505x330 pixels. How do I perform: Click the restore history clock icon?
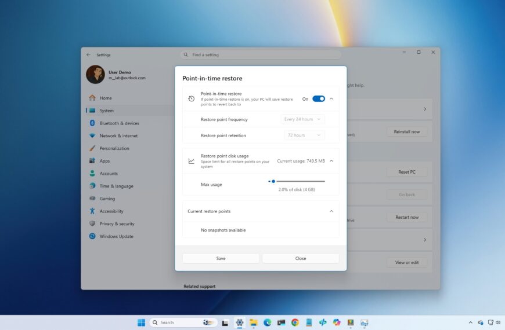pyautogui.click(x=192, y=98)
